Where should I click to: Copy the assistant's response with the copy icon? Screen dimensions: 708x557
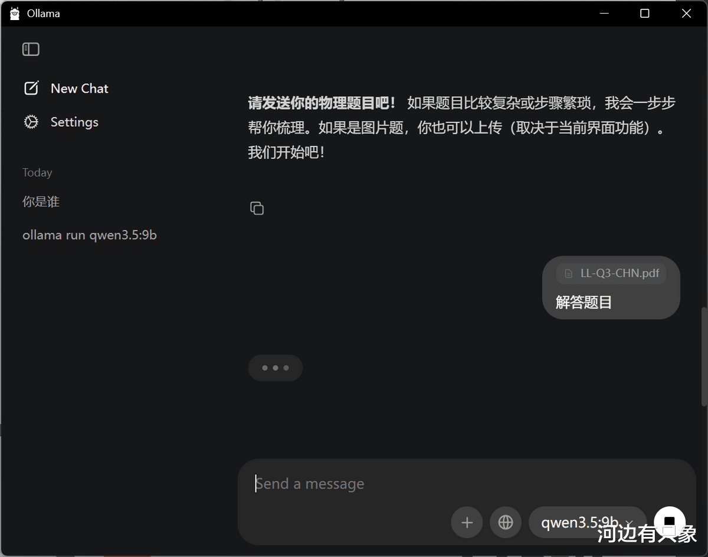point(257,208)
